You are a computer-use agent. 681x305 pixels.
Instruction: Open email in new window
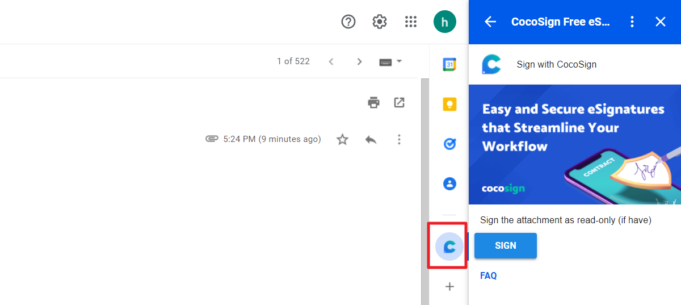[x=400, y=103]
